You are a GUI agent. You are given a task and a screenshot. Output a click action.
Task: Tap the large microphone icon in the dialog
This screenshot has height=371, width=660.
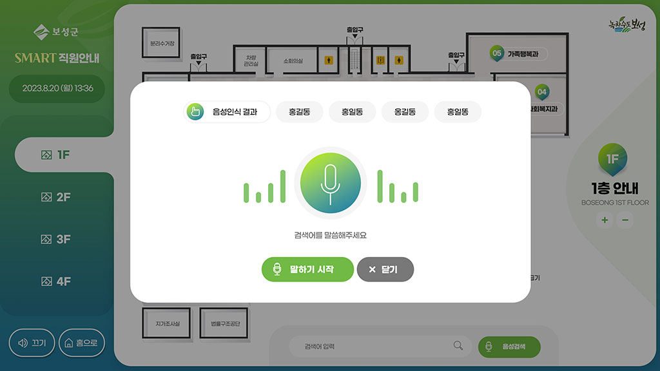coord(331,183)
